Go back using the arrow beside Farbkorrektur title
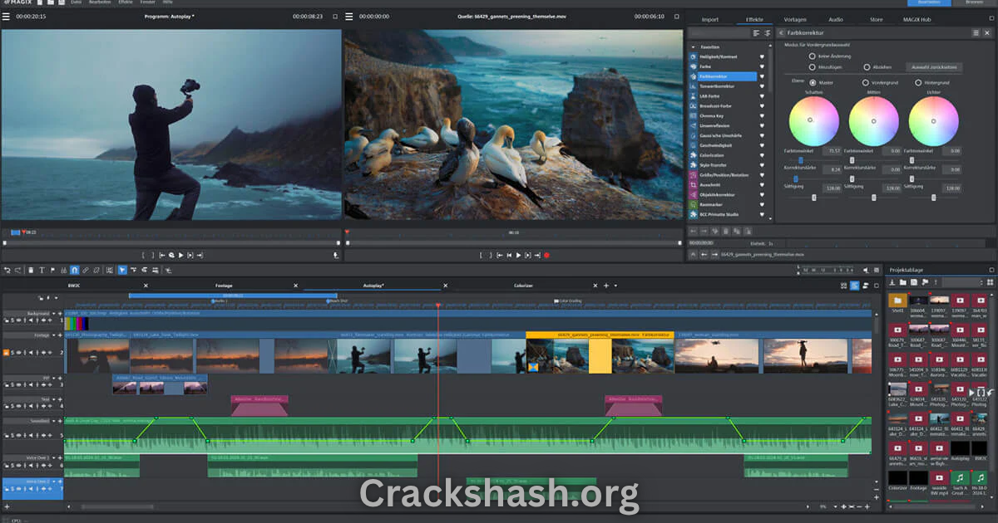The width and height of the screenshot is (998, 523). [x=781, y=32]
